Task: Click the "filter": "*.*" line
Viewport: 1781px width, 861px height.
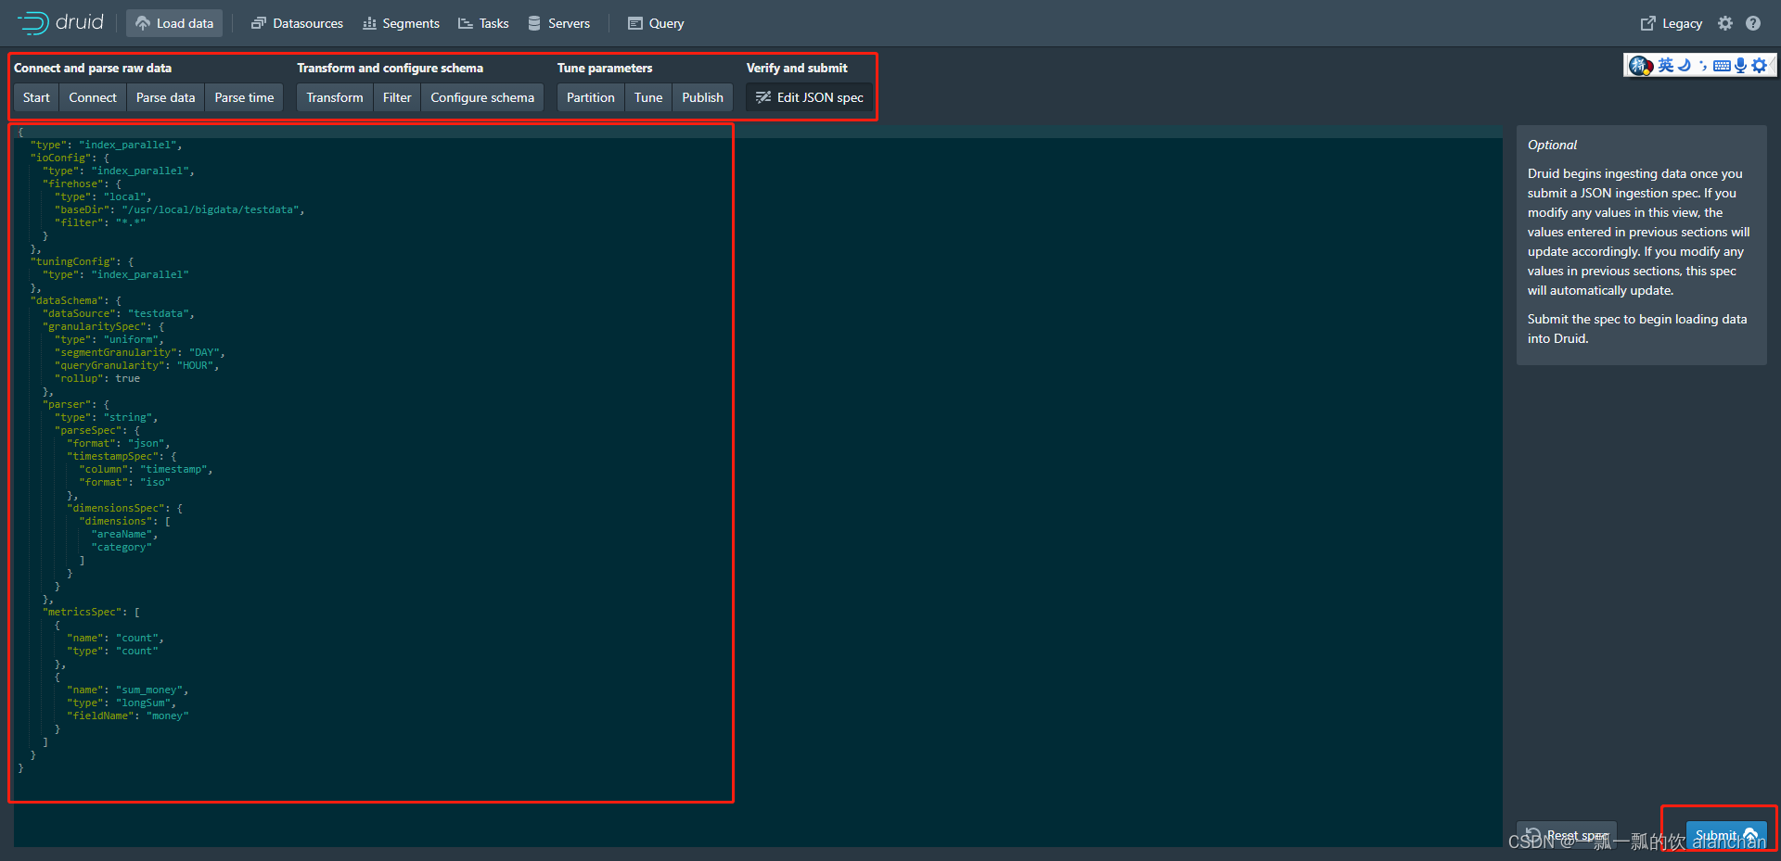Action: (x=100, y=222)
